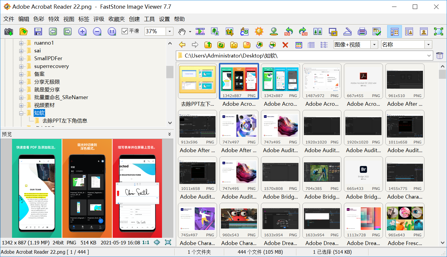Open the hand tool dropdown arrow

(190, 32)
